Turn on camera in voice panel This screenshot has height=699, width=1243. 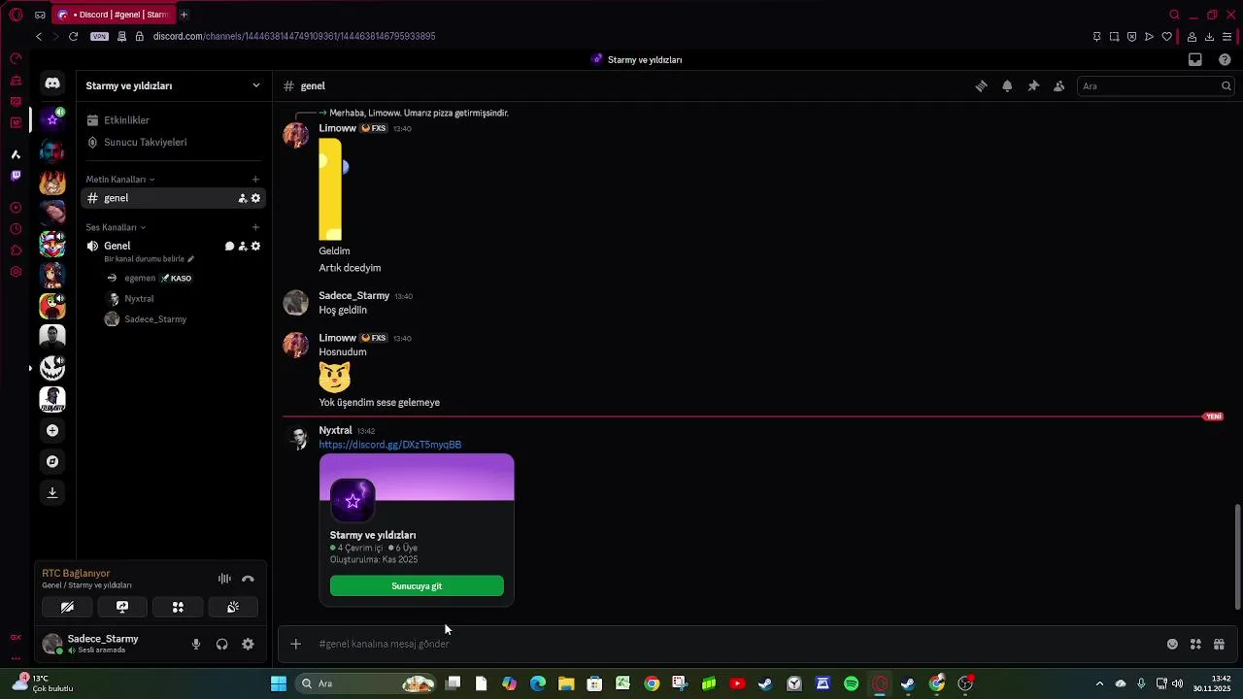[x=67, y=607]
